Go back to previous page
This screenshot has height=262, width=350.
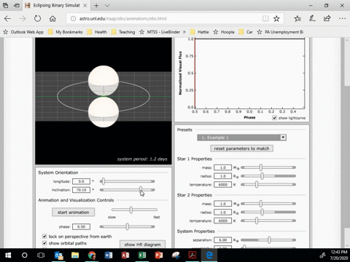(7, 18)
